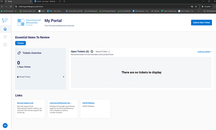Click the Submit New Ticket button
Viewport: 216px width, 130px height.
tap(201, 22)
